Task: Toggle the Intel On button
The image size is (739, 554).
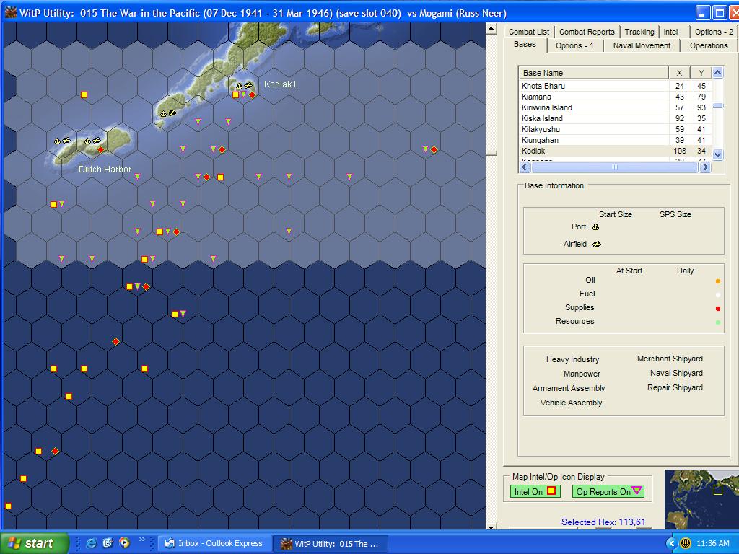Action: coord(535,491)
